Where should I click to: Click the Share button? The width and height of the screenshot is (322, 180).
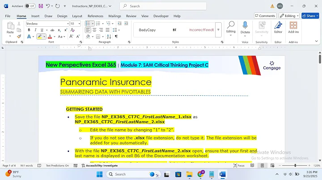point(310,16)
